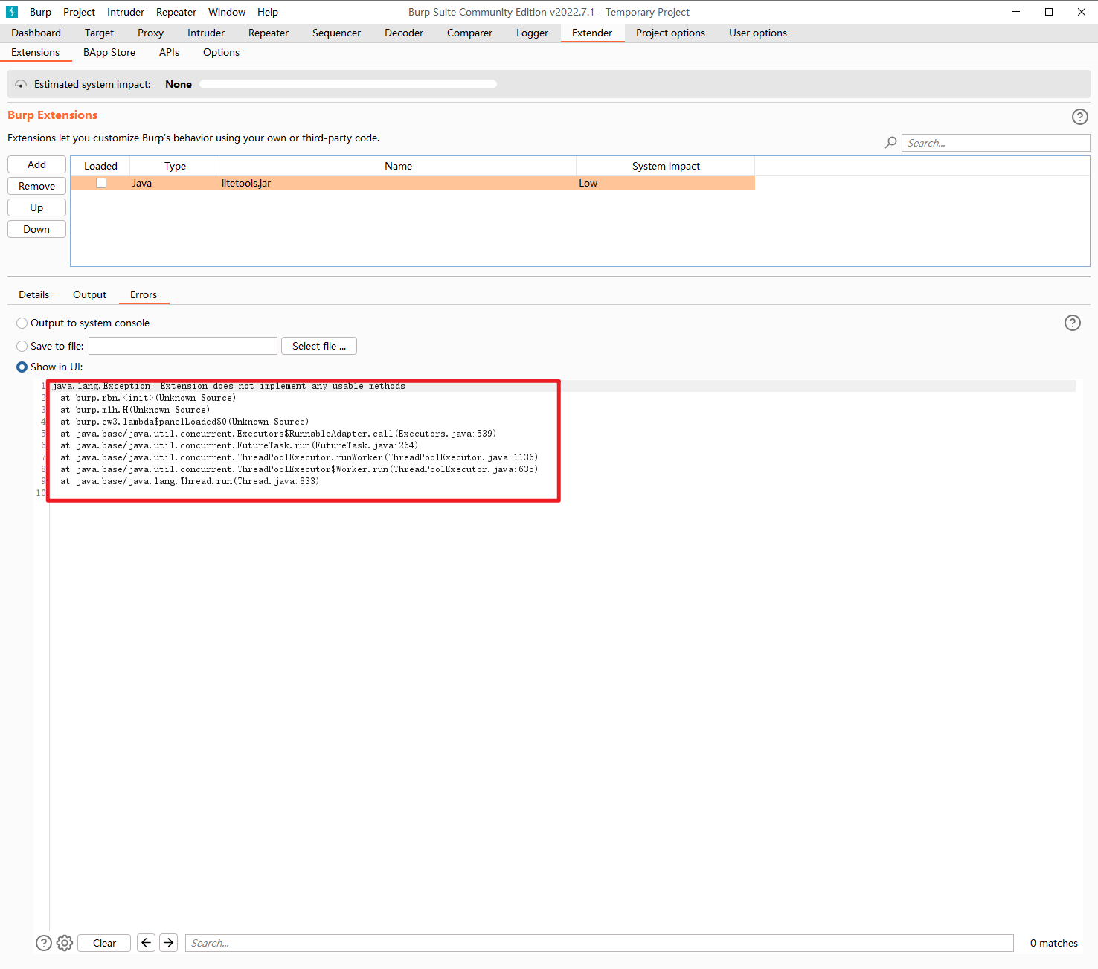Switch to the Decoder tab
1098x969 pixels.
pyautogui.click(x=404, y=33)
